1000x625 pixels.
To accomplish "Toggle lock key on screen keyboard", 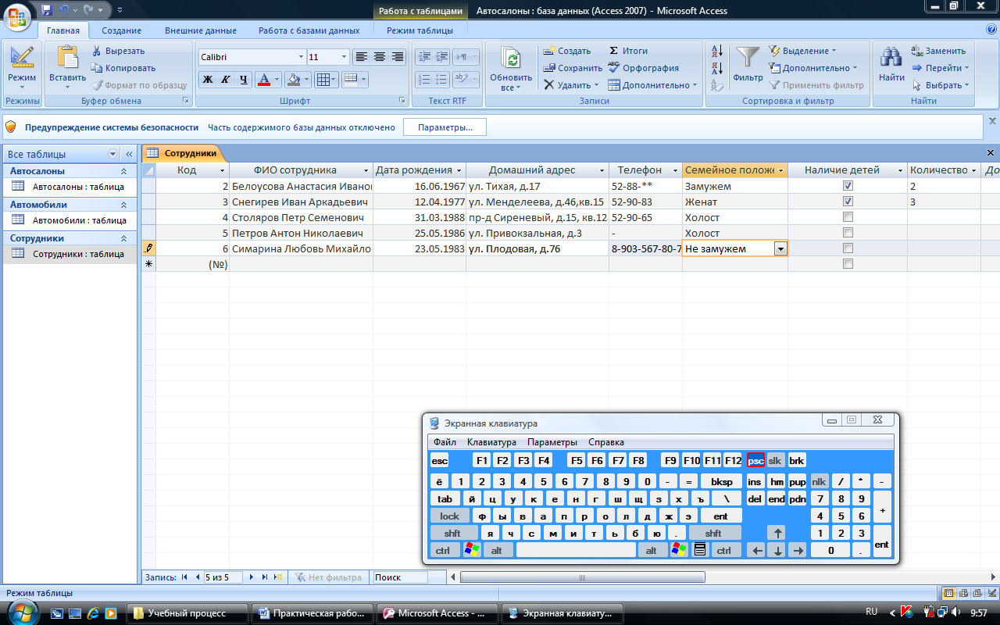I will pos(450,516).
